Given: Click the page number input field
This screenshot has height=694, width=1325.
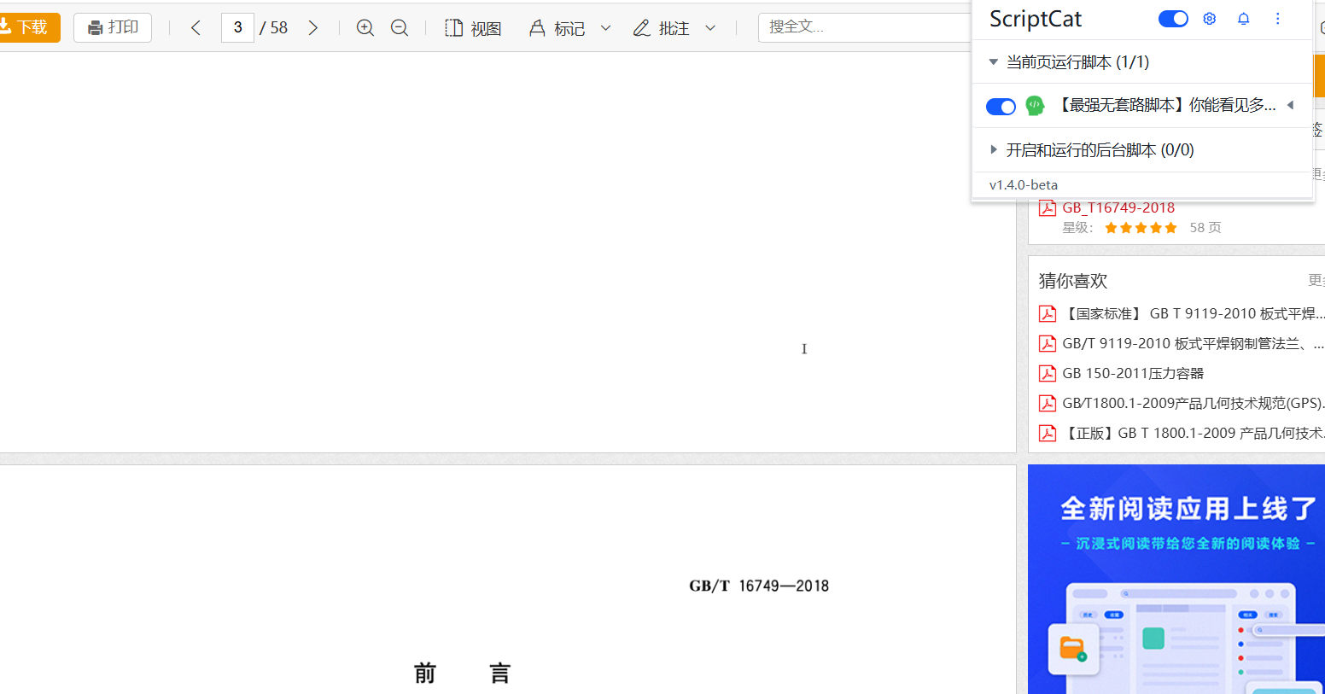Looking at the screenshot, I should click(x=237, y=28).
